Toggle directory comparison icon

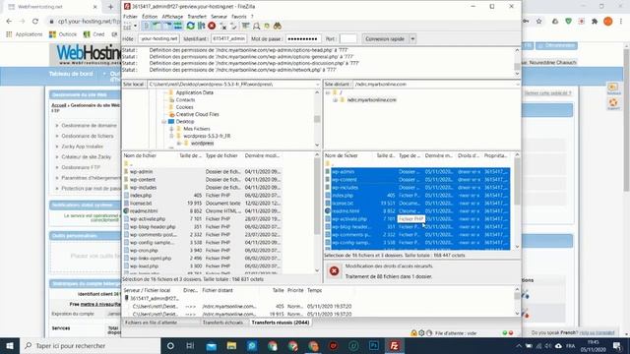pyautogui.click(x=256, y=27)
